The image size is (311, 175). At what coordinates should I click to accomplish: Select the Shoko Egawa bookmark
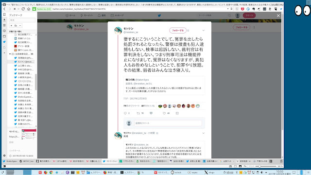(x=24, y=97)
